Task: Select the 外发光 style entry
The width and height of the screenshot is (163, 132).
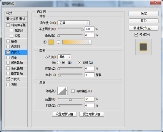Action: click(16, 79)
